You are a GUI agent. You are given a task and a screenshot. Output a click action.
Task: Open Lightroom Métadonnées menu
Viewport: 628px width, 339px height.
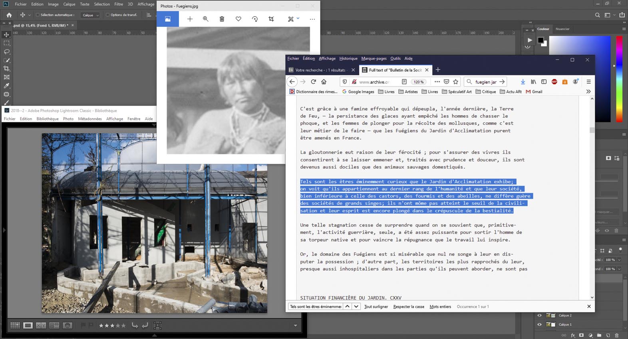[90, 119]
